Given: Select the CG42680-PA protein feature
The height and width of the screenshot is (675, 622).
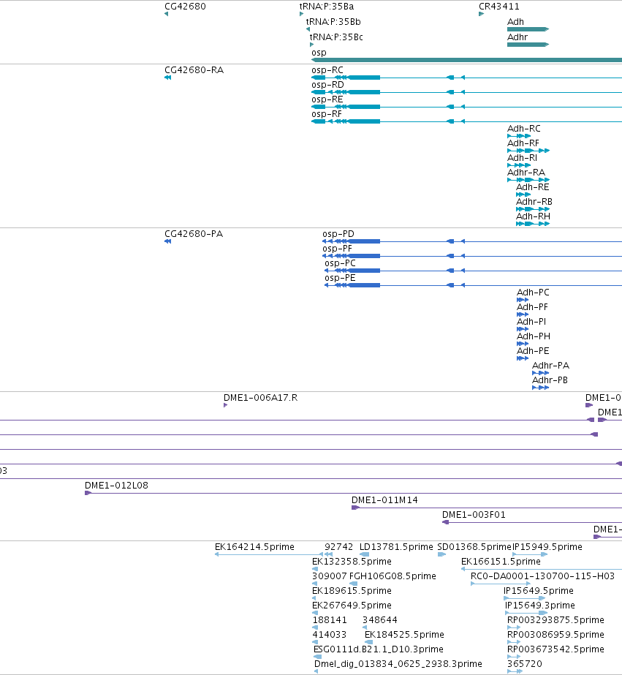Looking at the screenshot, I should (168, 241).
